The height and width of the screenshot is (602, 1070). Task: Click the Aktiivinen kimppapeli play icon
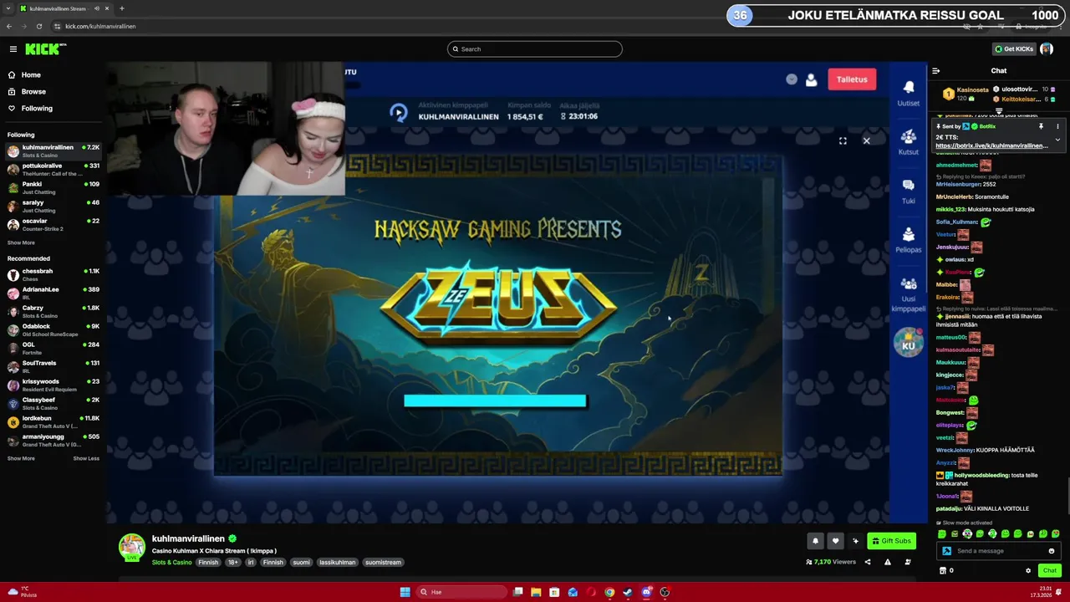[398, 112]
